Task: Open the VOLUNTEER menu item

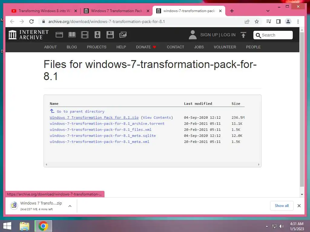Action: tap(225, 47)
